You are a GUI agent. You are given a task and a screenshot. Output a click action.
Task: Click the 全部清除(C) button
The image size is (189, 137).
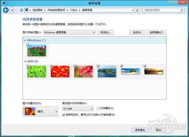click(x=156, y=32)
